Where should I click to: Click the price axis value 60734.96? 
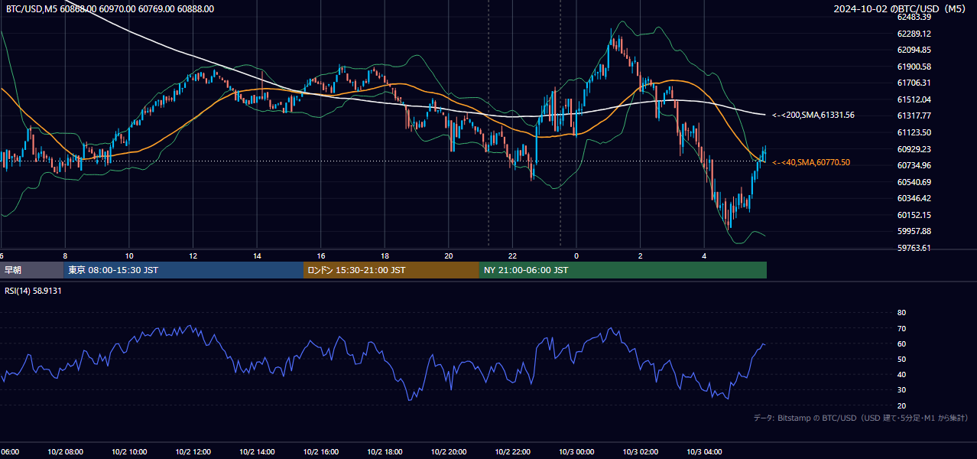click(x=914, y=165)
